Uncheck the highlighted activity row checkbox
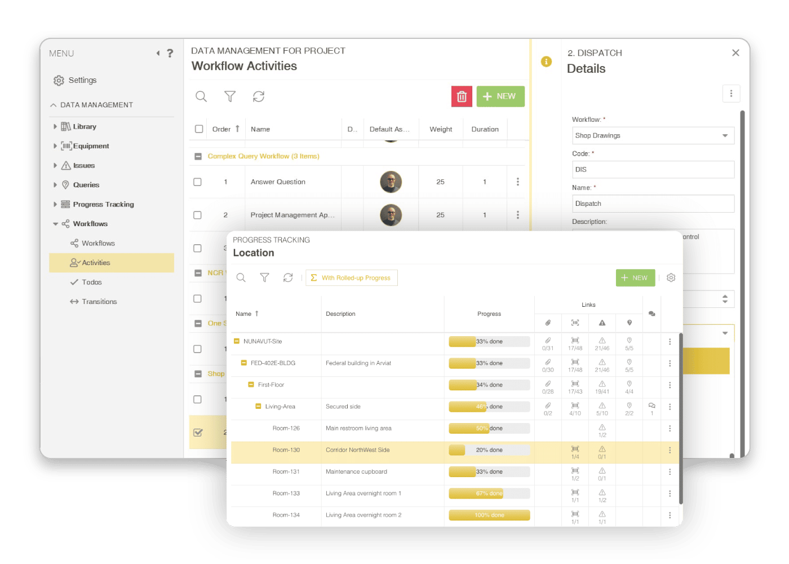 197,432
